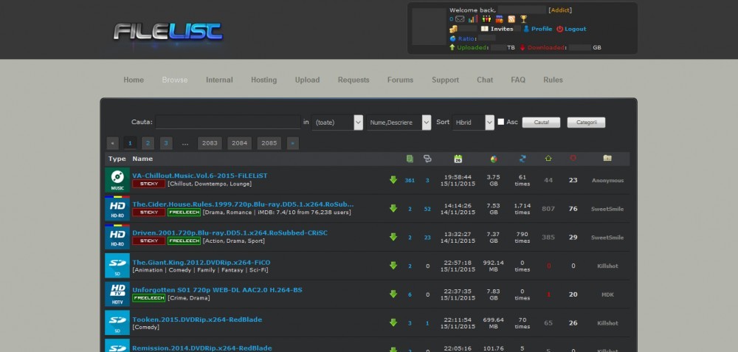Viewport: 738px width, 352px height.
Task: Open the bar chart statistics icon
Action: tap(472, 19)
